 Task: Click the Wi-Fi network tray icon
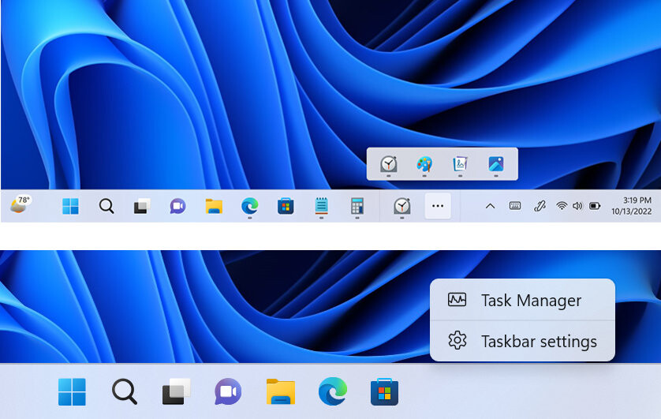562,206
